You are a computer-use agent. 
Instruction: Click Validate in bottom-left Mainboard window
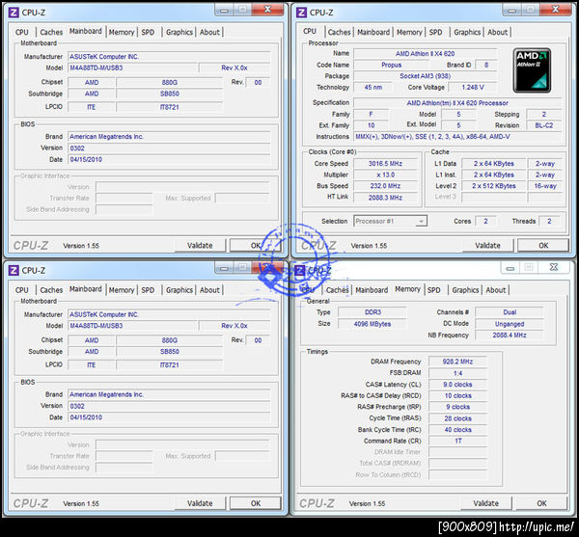coord(200,503)
